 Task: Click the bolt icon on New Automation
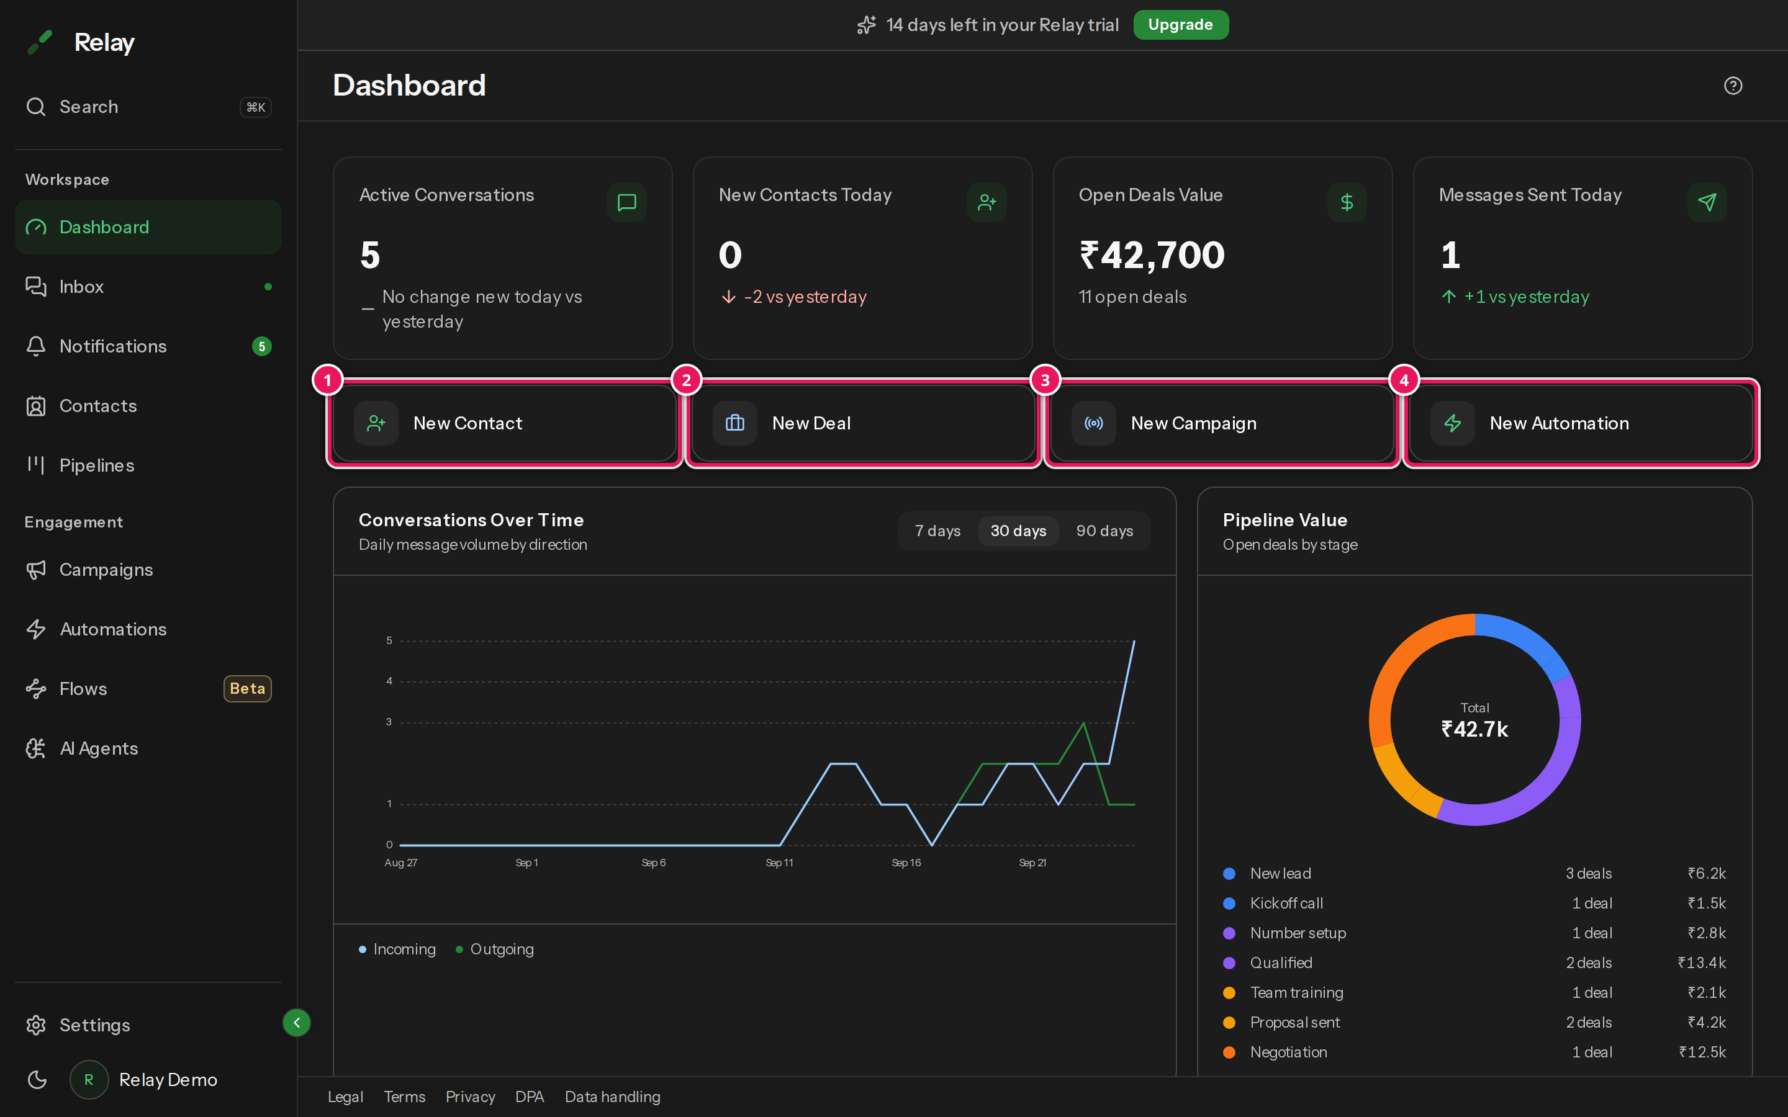(1453, 423)
